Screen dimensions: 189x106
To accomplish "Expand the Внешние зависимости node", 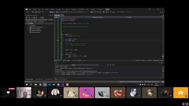I will [28, 27].
